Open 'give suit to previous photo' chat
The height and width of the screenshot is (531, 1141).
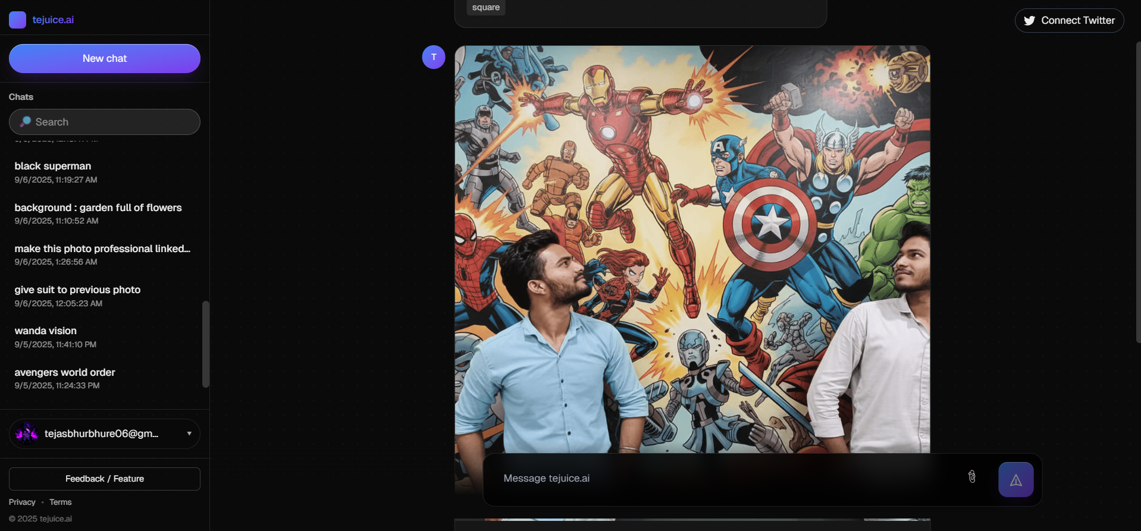[x=105, y=296]
